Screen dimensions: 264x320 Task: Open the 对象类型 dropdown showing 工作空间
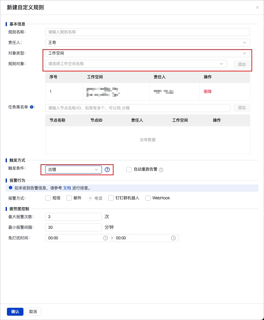(245, 53)
